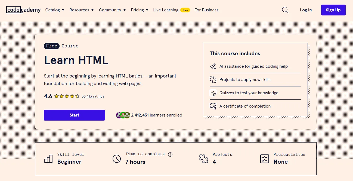This screenshot has width=353, height=181.
Task: Click A certificate of completion text
Action: pos(245,106)
